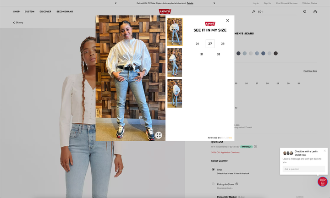Open the favorites heart icon

304,12
